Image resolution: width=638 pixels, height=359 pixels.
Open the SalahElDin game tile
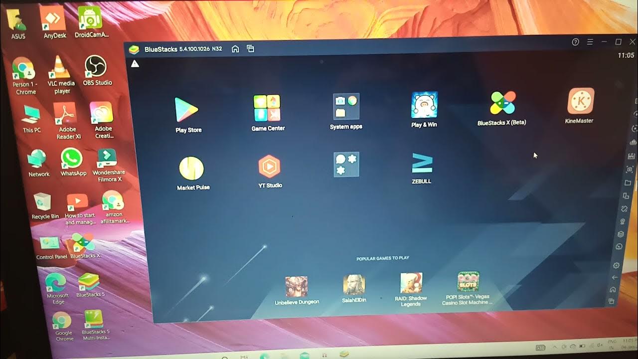click(x=354, y=285)
